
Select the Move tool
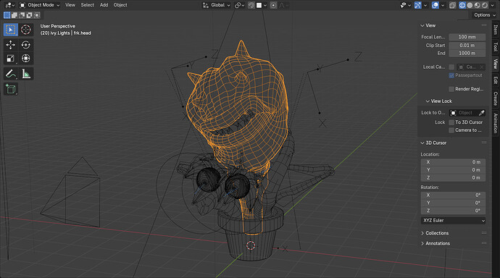pyautogui.click(x=11, y=45)
